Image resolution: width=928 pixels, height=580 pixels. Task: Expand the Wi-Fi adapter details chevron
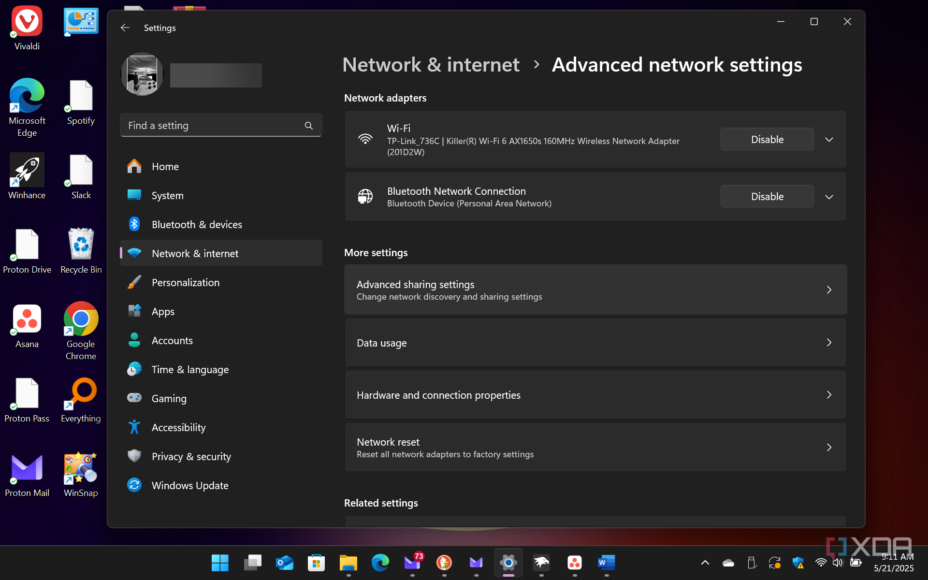click(829, 139)
